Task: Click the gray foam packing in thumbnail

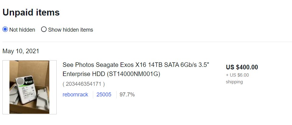Action: pyautogui.click(x=42, y=99)
